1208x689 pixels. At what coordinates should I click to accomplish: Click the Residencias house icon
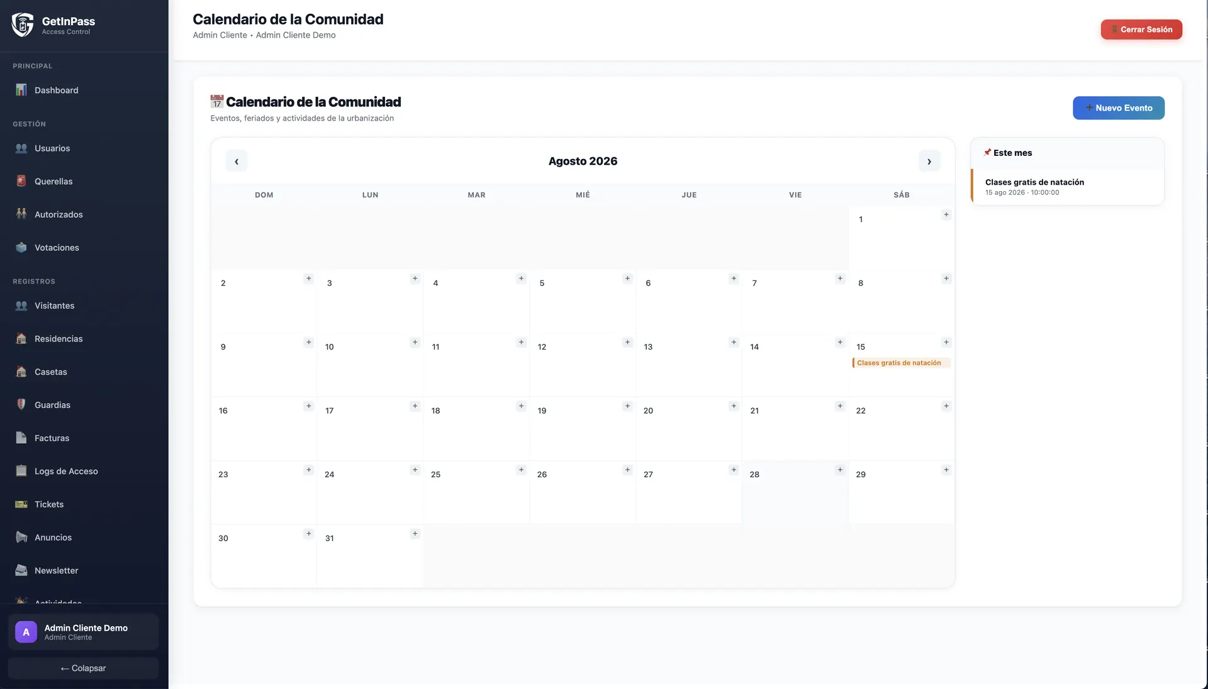pos(21,339)
